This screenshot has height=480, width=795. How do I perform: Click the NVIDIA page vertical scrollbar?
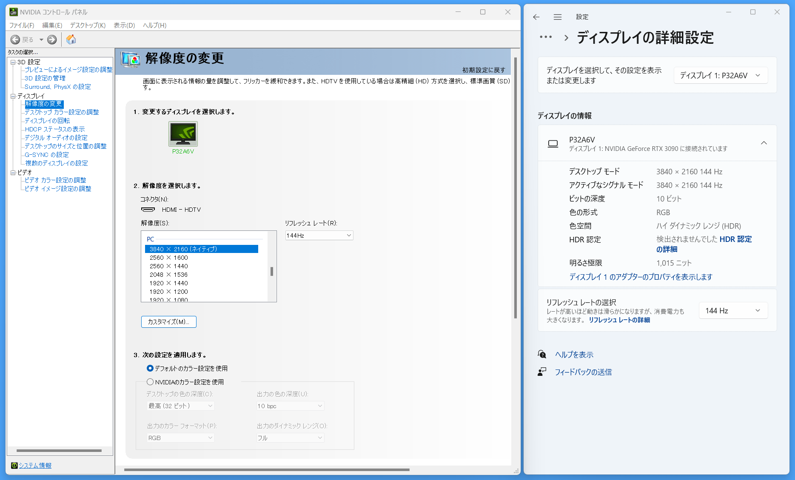516,188
